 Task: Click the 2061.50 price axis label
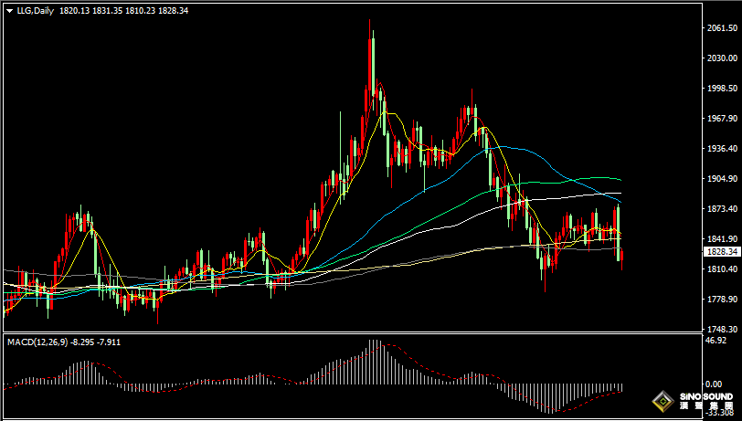coord(722,28)
